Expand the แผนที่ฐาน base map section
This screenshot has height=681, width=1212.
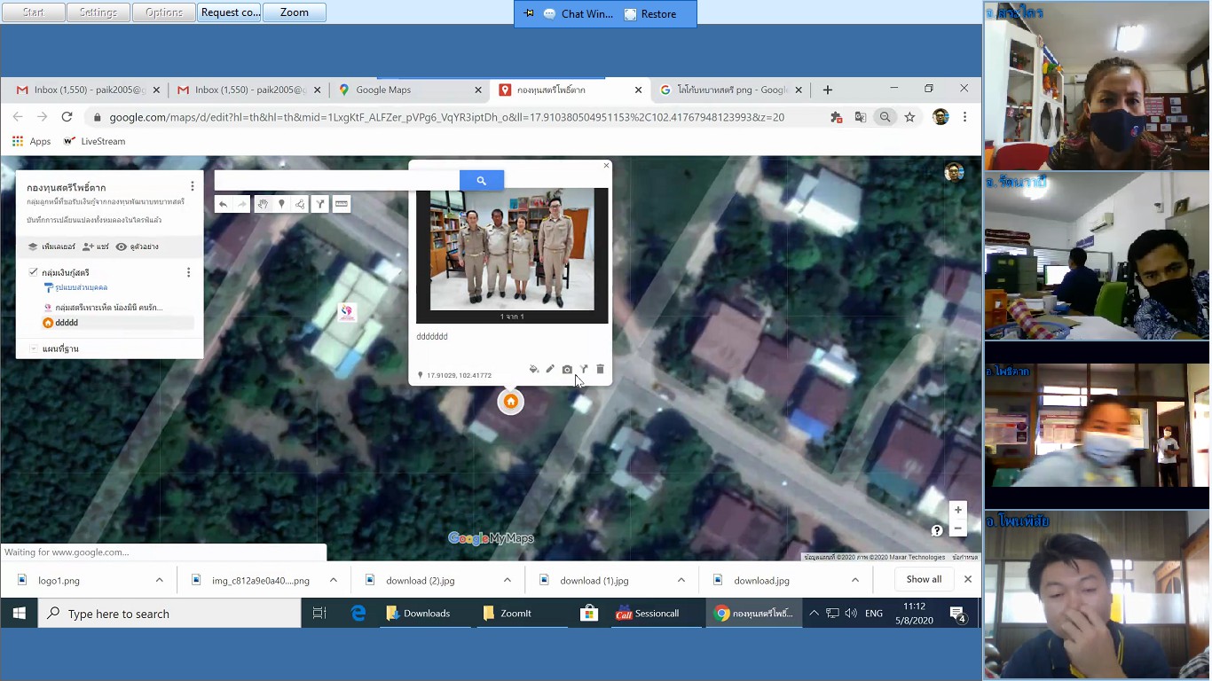[x=34, y=348]
